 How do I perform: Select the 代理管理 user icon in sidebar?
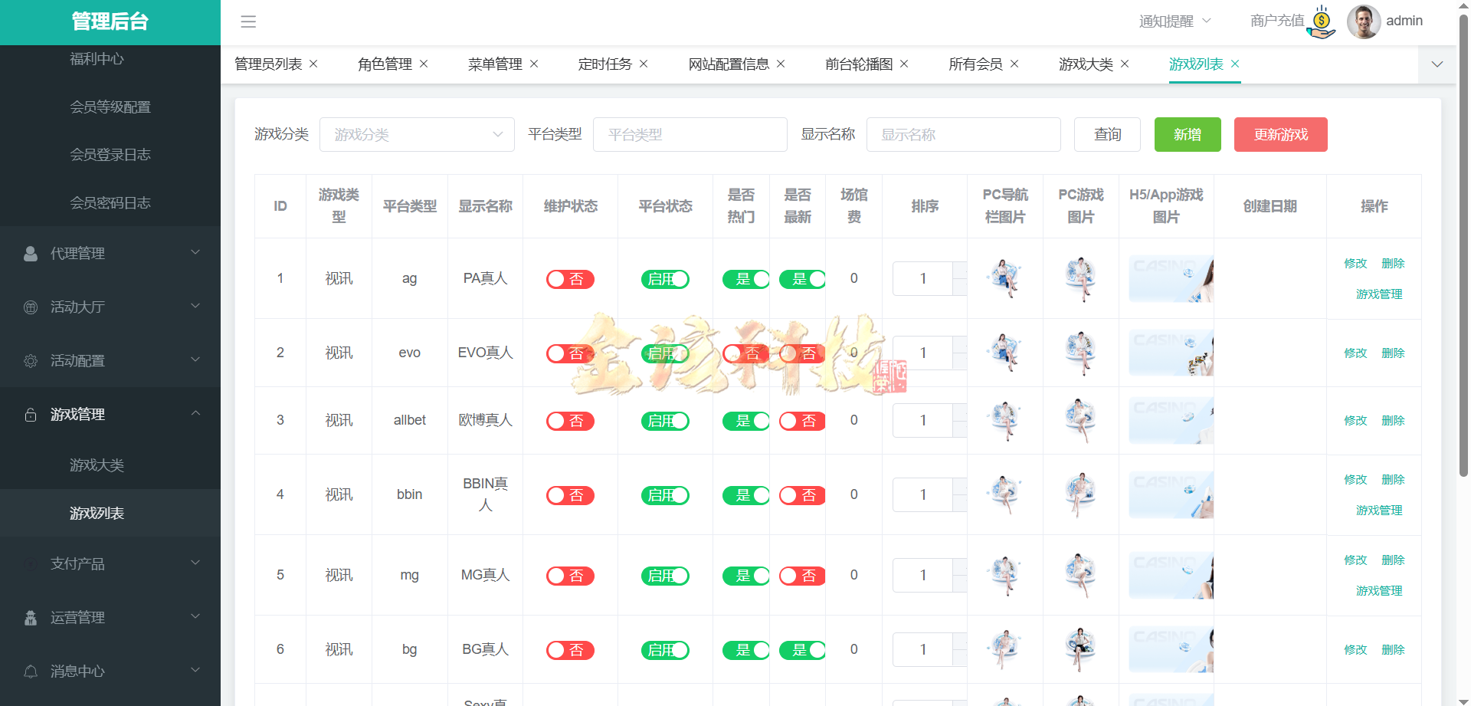(x=31, y=253)
